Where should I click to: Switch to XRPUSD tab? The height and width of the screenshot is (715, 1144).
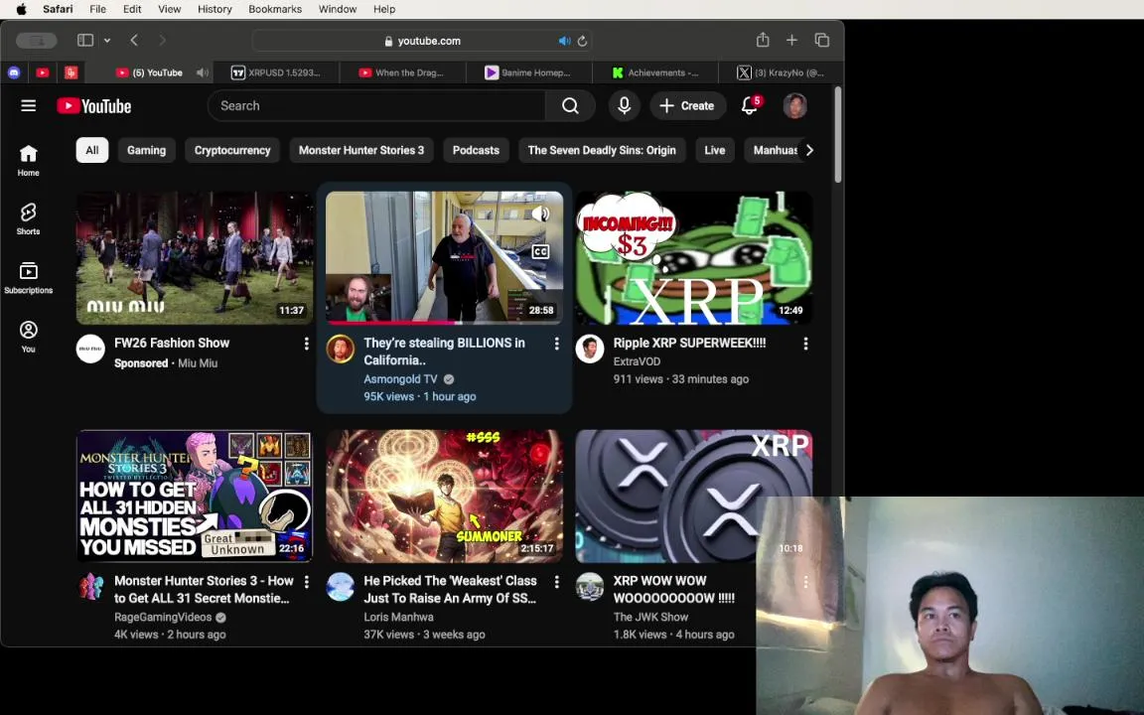[x=276, y=72]
